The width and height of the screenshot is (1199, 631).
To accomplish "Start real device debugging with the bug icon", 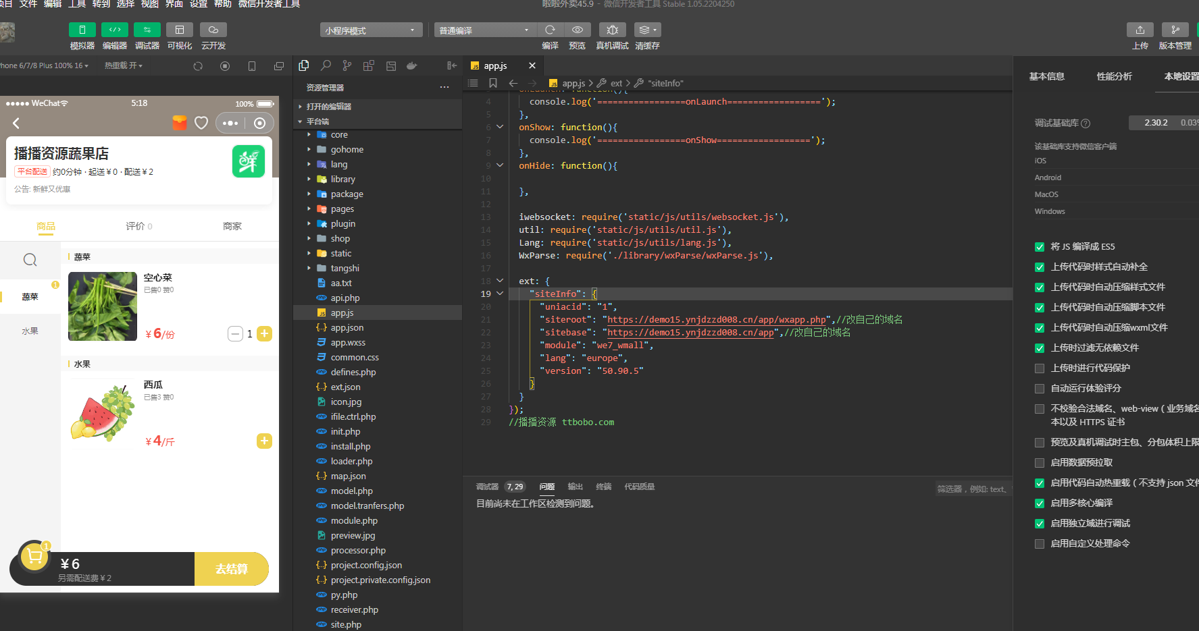I will click(x=613, y=30).
